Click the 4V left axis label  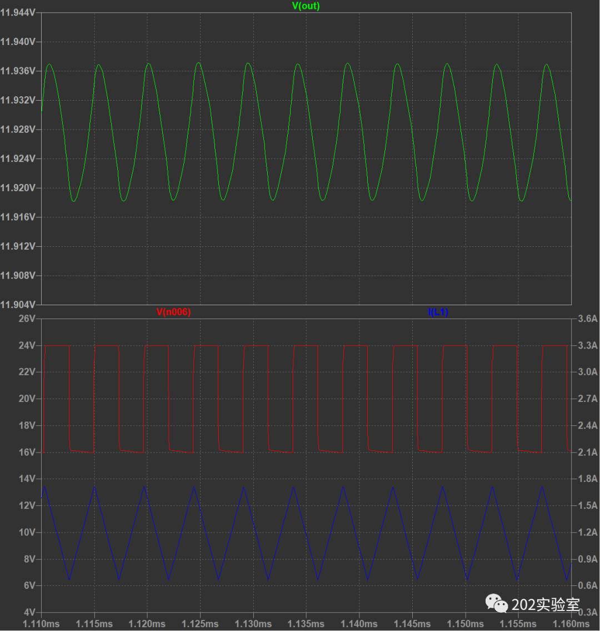coord(29,613)
